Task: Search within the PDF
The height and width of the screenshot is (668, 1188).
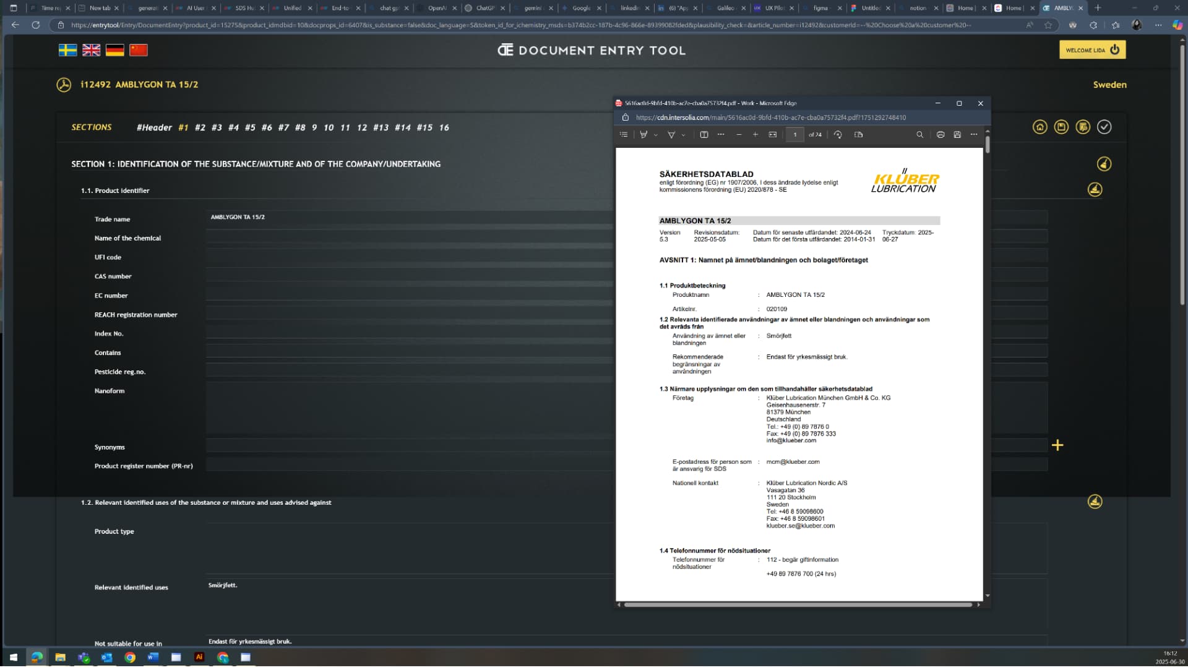Action: tap(920, 134)
